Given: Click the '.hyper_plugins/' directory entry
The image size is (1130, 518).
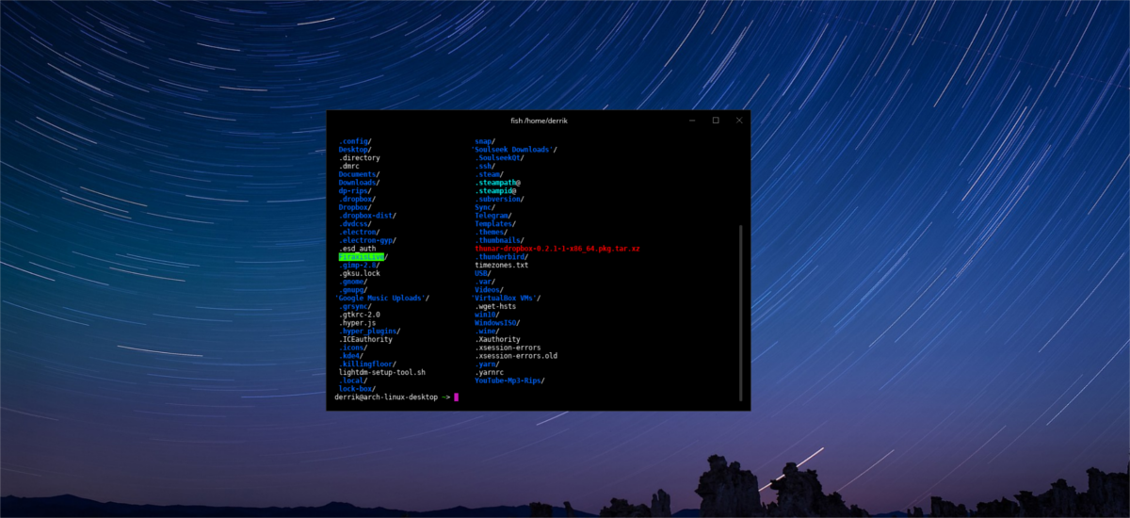Looking at the screenshot, I should tap(369, 332).
